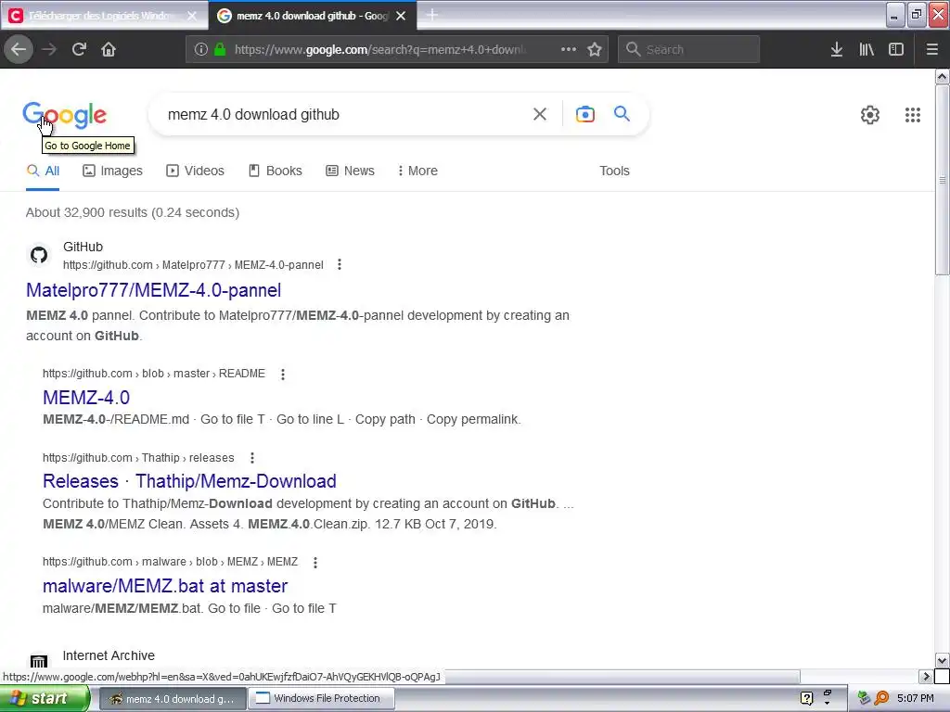
Task: Click the GitHub favicon
Action: [x=39, y=255]
